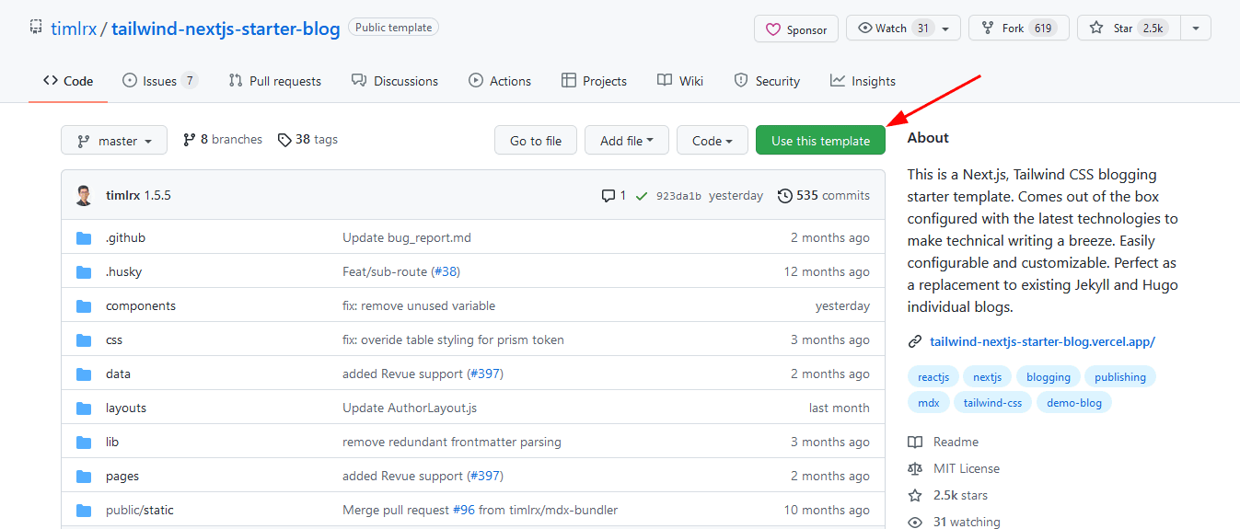The image size is (1240, 529).
Task: Click timlrx's avatar in the commit bar
Action: [85, 195]
